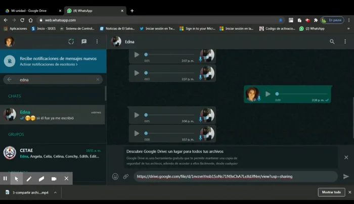Click the search field containing edna

click(x=53, y=80)
